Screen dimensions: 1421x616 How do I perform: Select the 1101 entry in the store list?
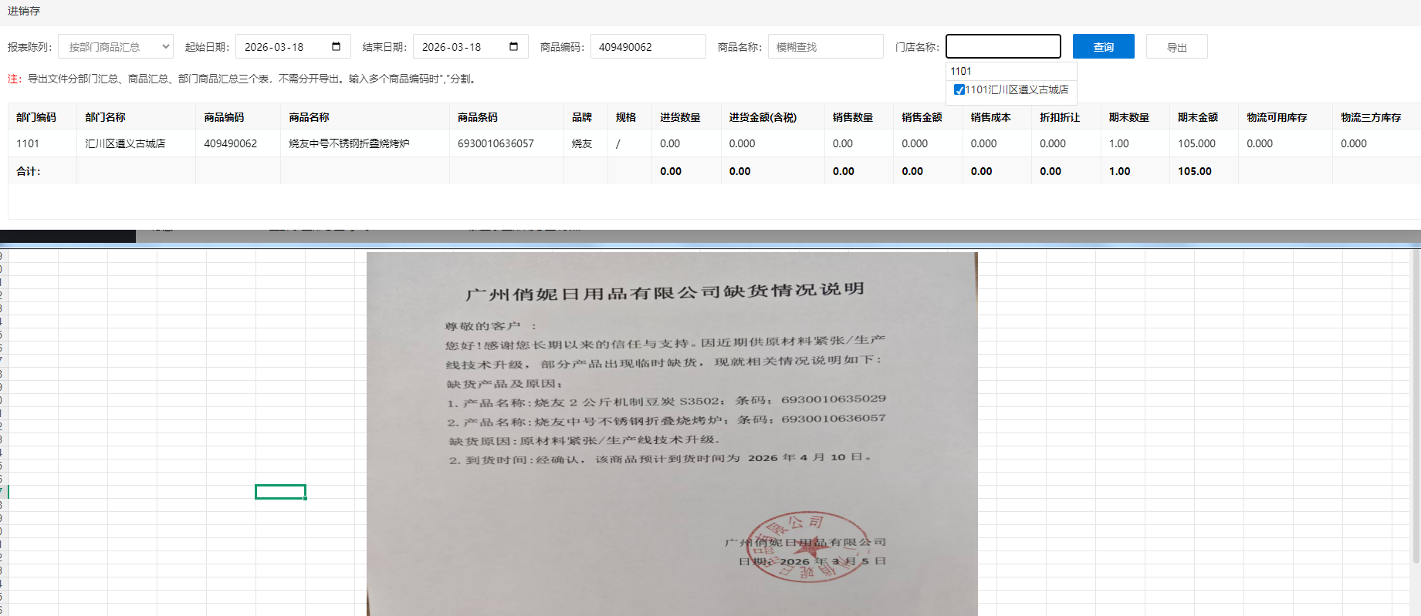click(961, 71)
